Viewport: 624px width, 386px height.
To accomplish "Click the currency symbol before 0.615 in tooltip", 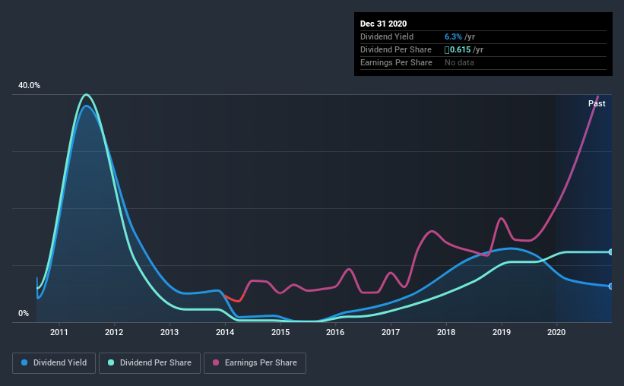I will pyautogui.click(x=448, y=50).
